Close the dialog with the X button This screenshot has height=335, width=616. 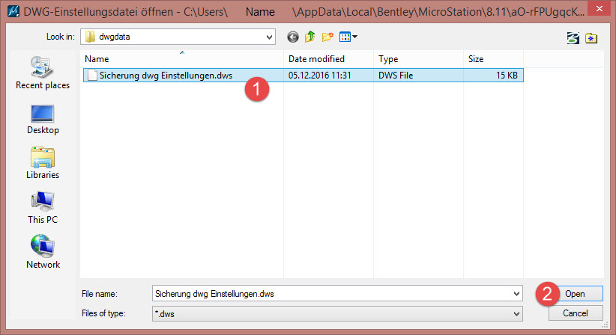(x=599, y=9)
